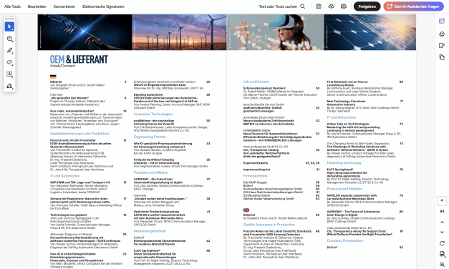Image resolution: width=449 pixels, height=269 pixels.
Task: Zoom in using the magnifier at the bottom right
Action: click(442, 265)
